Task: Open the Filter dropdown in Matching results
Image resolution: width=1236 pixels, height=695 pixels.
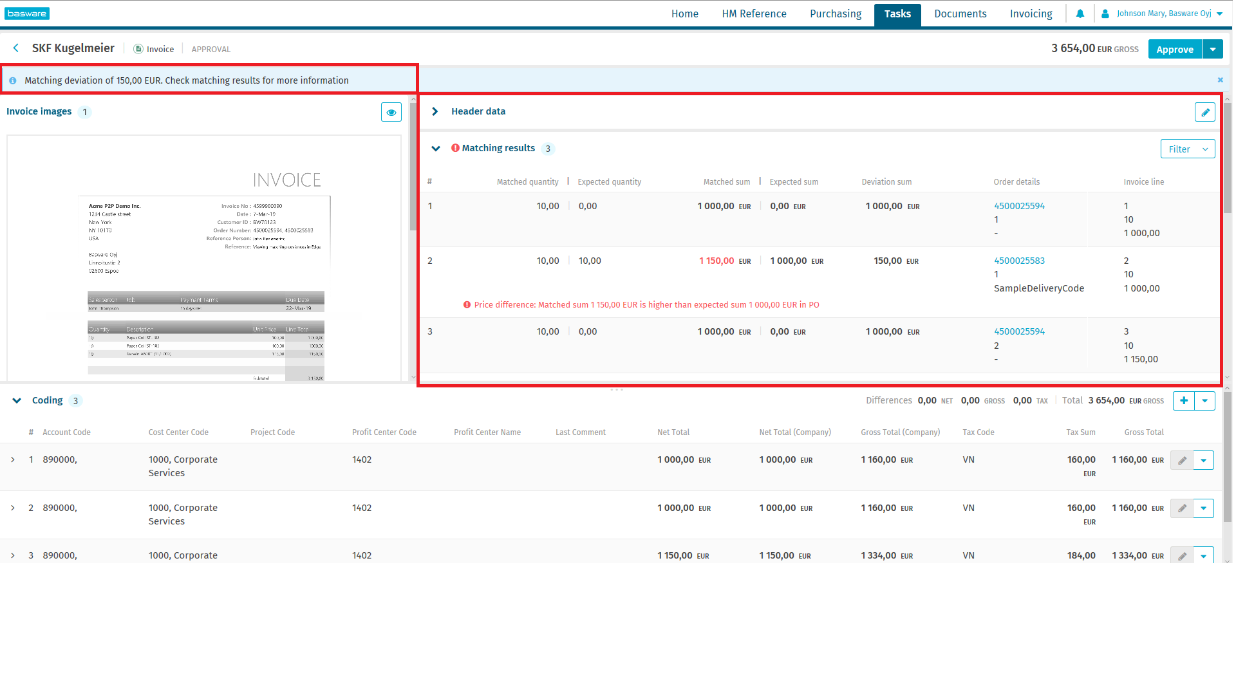Action: click(1187, 149)
